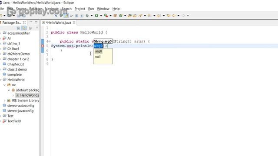Open the Search menu
Image resolution: width=278 pixels, height=156 pixels.
coord(66,9)
